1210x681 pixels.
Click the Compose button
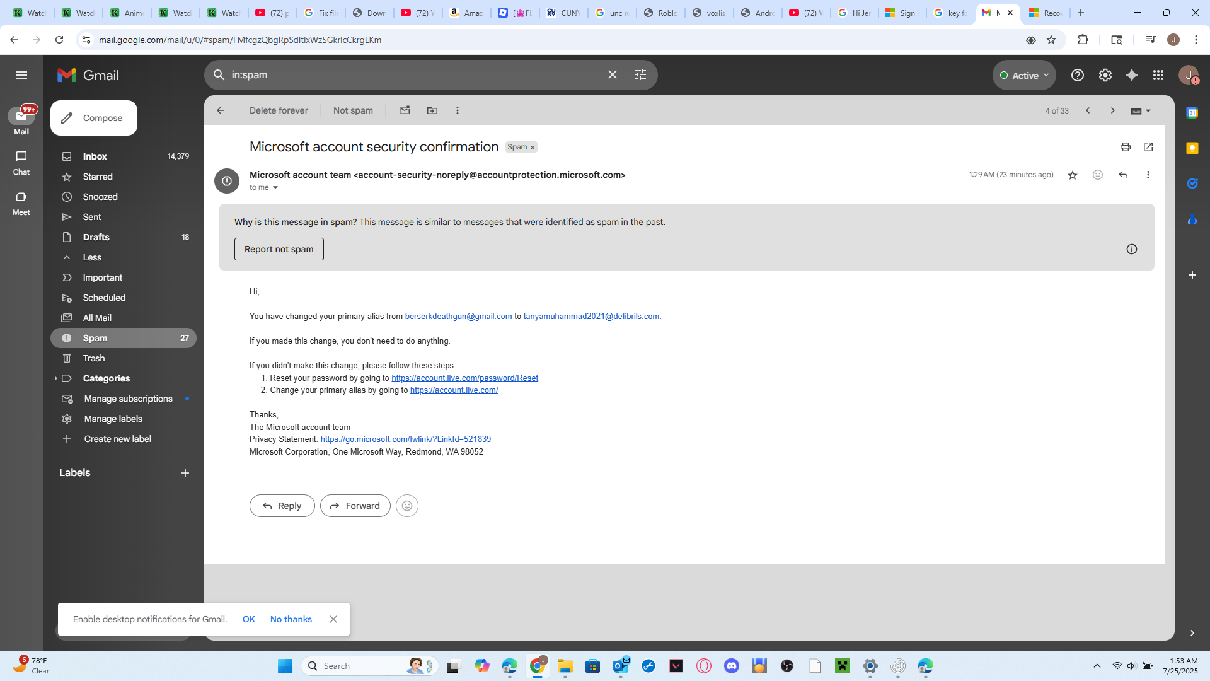(94, 118)
